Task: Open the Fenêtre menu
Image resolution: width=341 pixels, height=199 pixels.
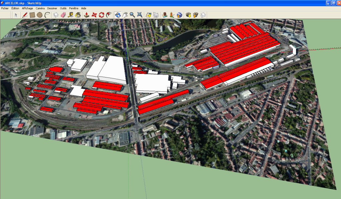Action: [x=74, y=8]
